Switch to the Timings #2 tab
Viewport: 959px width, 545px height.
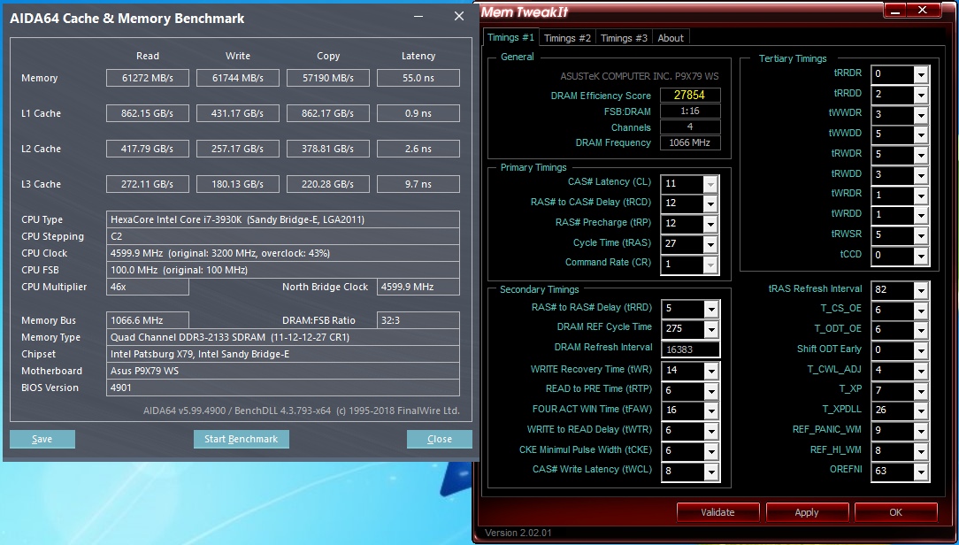(x=567, y=38)
